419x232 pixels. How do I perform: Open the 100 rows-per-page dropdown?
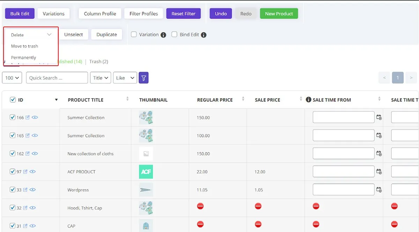12,78
